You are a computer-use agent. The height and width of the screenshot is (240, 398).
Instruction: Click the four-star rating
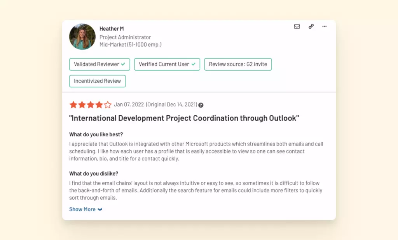click(x=90, y=104)
